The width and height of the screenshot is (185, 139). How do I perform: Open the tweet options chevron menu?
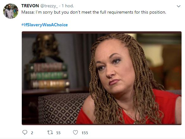coord(179,6)
